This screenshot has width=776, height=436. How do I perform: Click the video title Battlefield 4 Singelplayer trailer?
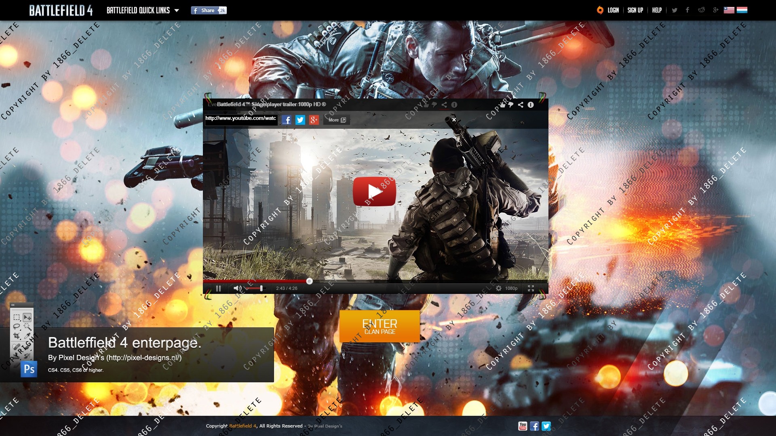(x=271, y=104)
